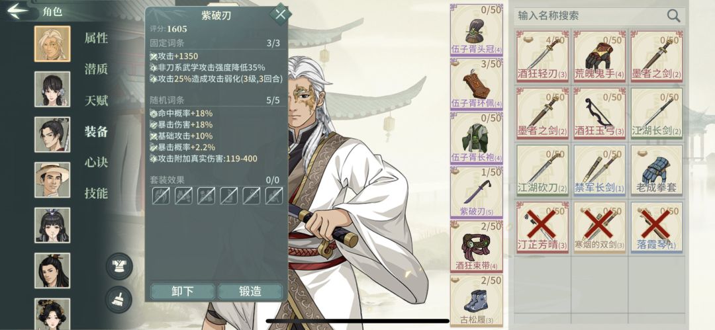This screenshot has height=330, width=715.
Task: Tap the back arrow beside 角色
Action: (18, 11)
